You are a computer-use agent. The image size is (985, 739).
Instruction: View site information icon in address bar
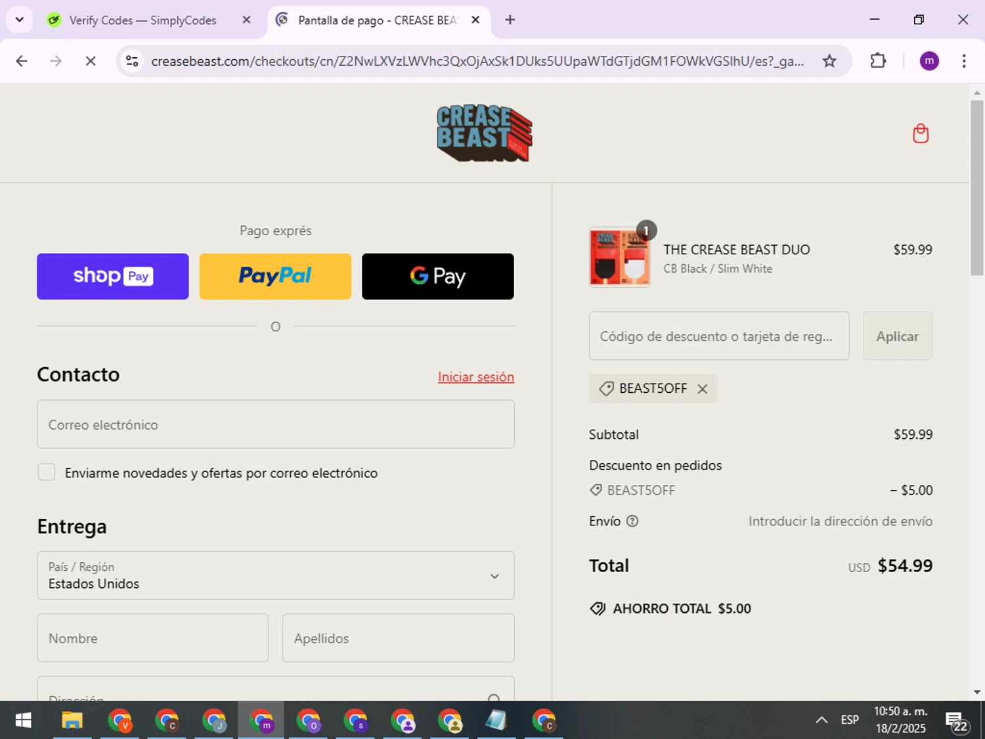[132, 61]
